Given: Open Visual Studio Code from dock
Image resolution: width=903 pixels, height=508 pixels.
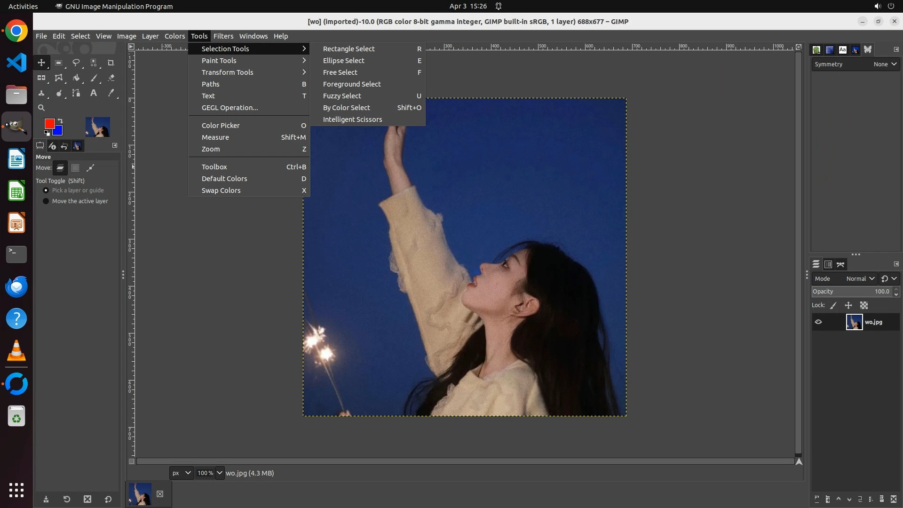Looking at the screenshot, I should (16, 63).
